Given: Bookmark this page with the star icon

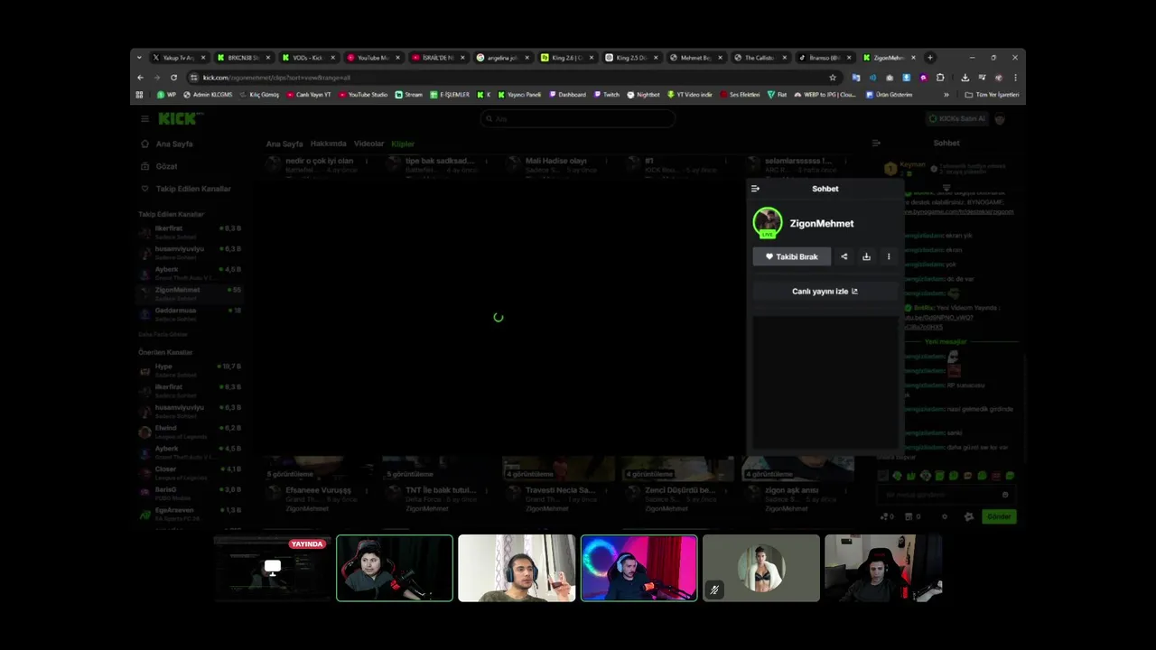Looking at the screenshot, I should tap(833, 78).
